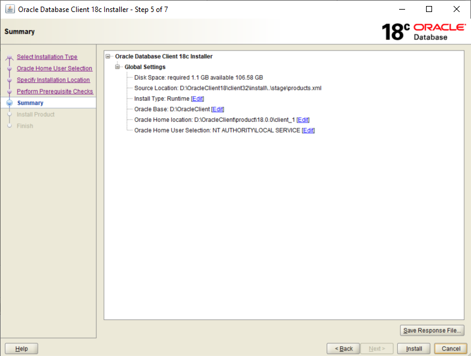Click the Install Type: Runtime text
The image size is (471, 356).
click(162, 98)
